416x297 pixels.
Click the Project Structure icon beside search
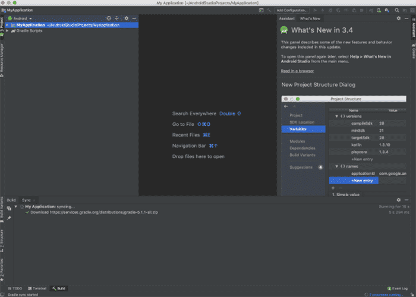pyautogui.click(x=404, y=10)
